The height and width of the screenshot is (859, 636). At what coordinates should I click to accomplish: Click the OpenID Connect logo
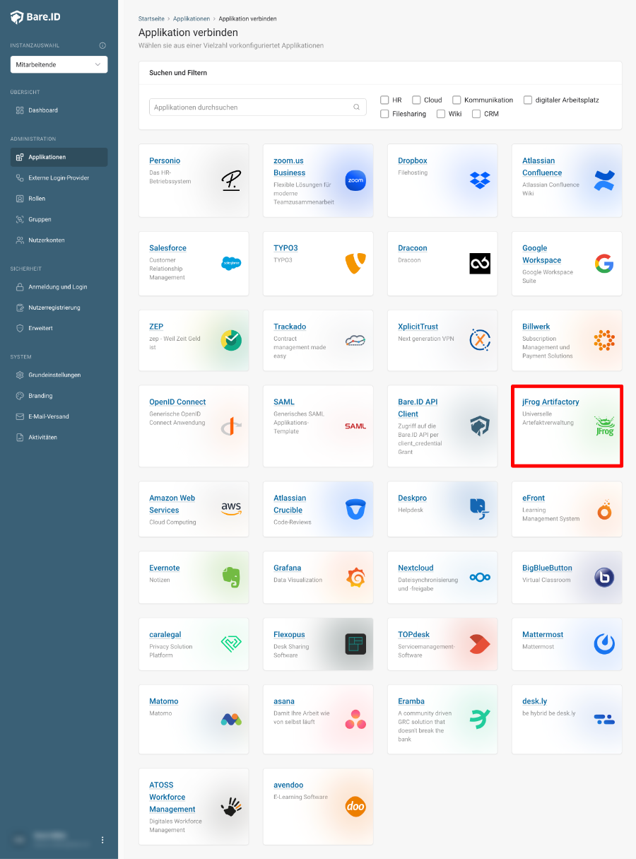231,426
